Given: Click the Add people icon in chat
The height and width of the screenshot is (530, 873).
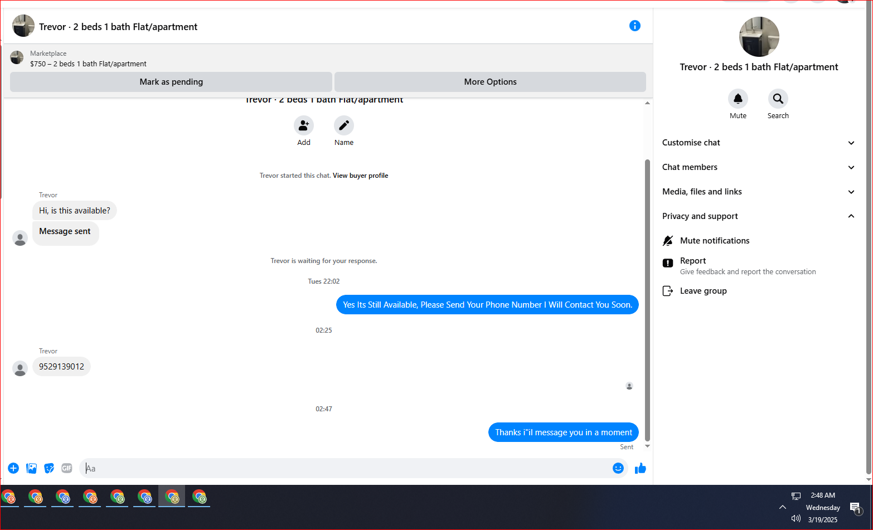Looking at the screenshot, I should (x=304, y=125).
